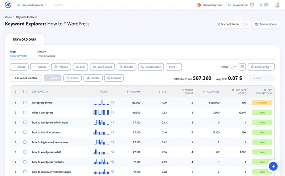Open the Filter Config dropdown
Viewport: 285px width, 176px height.
point(261,67)
